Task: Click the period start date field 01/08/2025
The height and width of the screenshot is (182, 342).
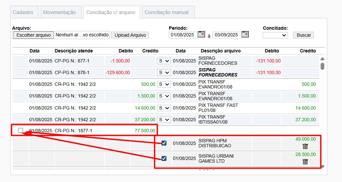Action: (183, 35)
